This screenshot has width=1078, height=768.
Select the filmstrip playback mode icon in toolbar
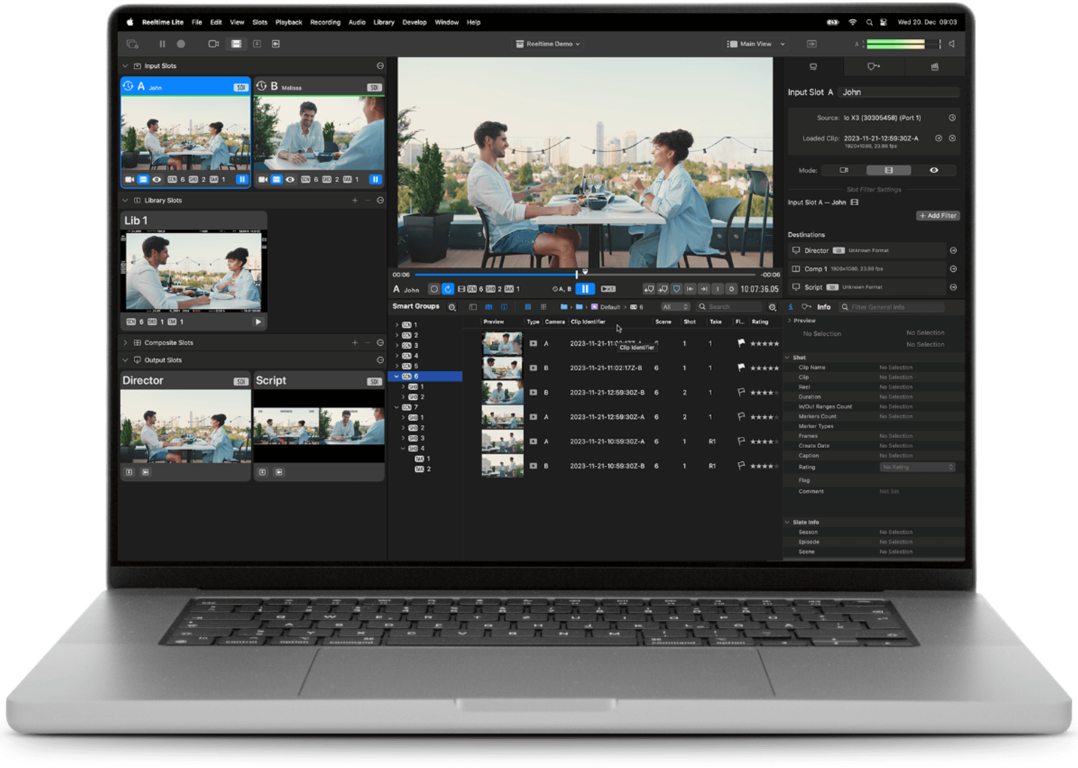236,44
